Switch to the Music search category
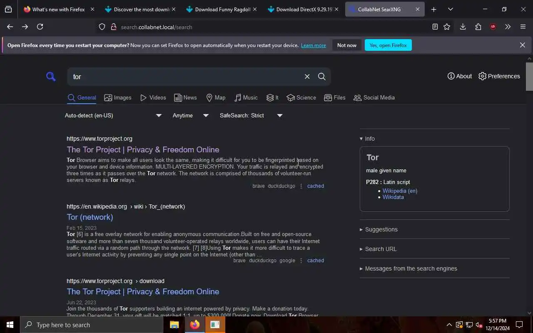533x333 pixels. [246, 97]
